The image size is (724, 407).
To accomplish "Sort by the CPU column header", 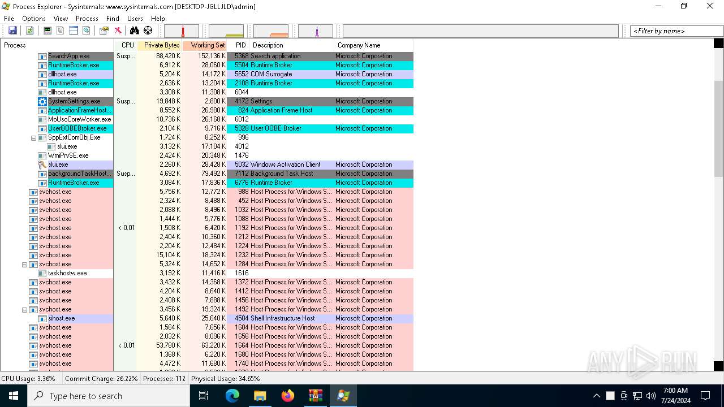I will (x=125, y=45).
